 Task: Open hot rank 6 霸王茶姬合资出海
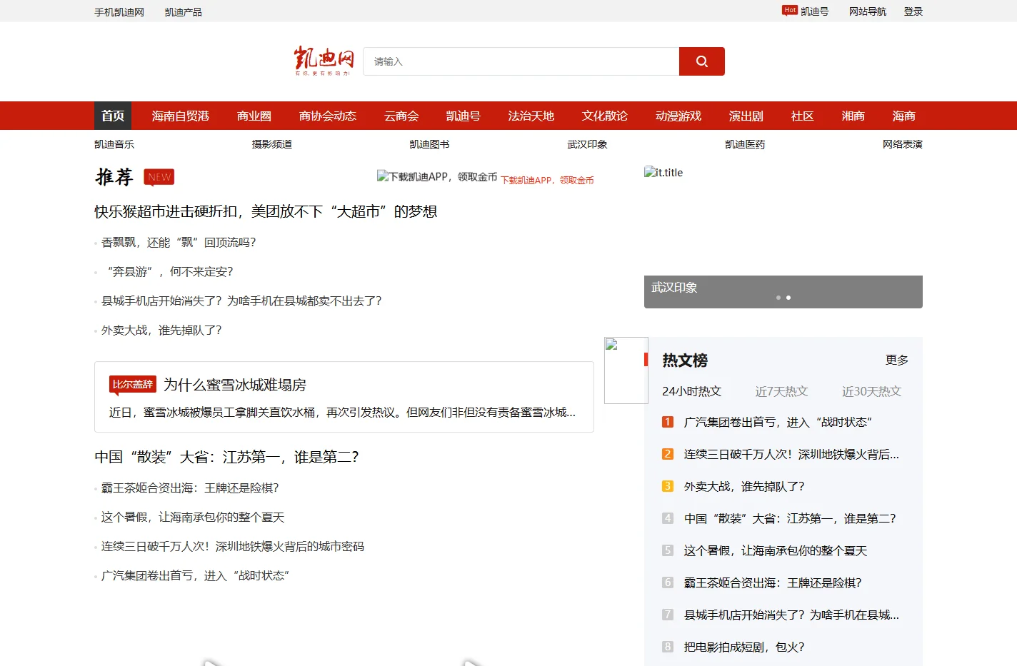773,582
